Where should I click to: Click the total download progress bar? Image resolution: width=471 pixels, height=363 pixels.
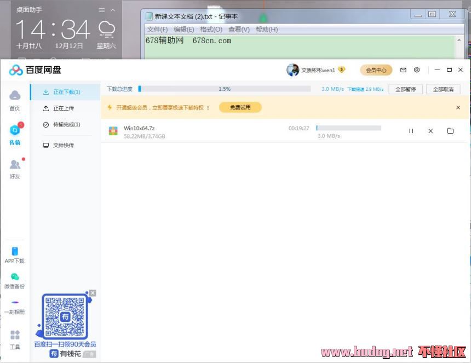(x=225, y=89)
